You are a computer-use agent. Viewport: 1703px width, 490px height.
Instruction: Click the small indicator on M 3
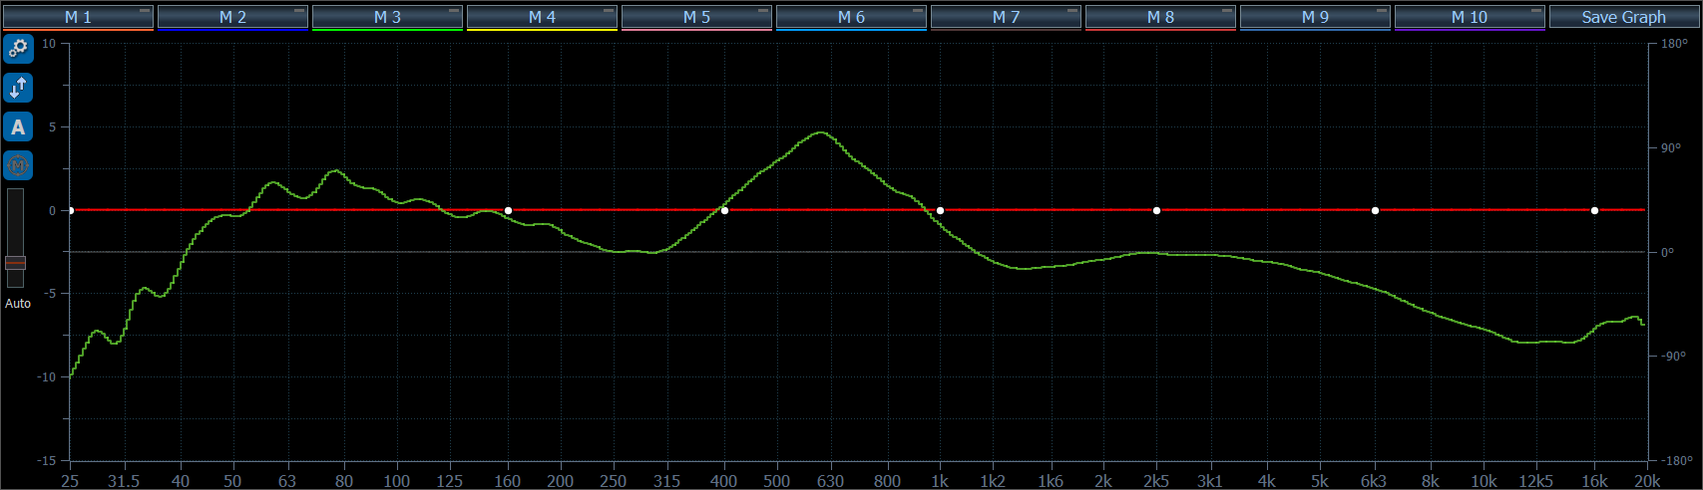455,10
